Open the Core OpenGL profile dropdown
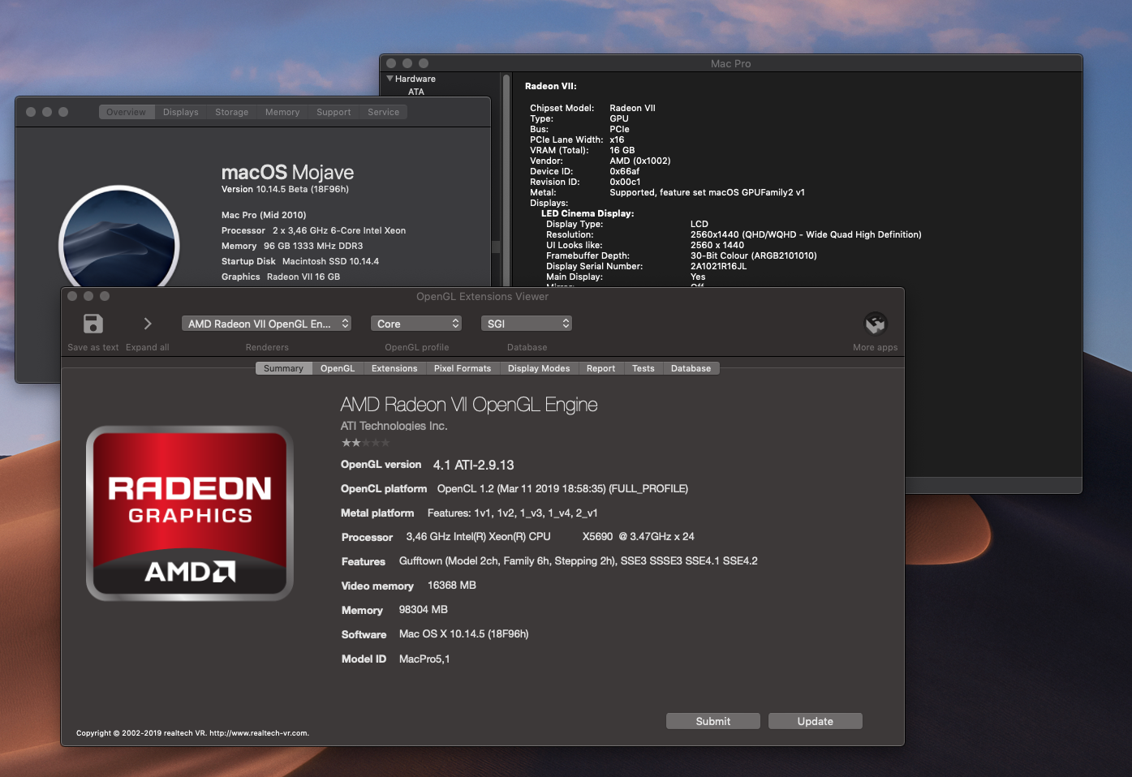Viewport: 1132px width, 777px height. pyautogui.click(x=416, y=324)
